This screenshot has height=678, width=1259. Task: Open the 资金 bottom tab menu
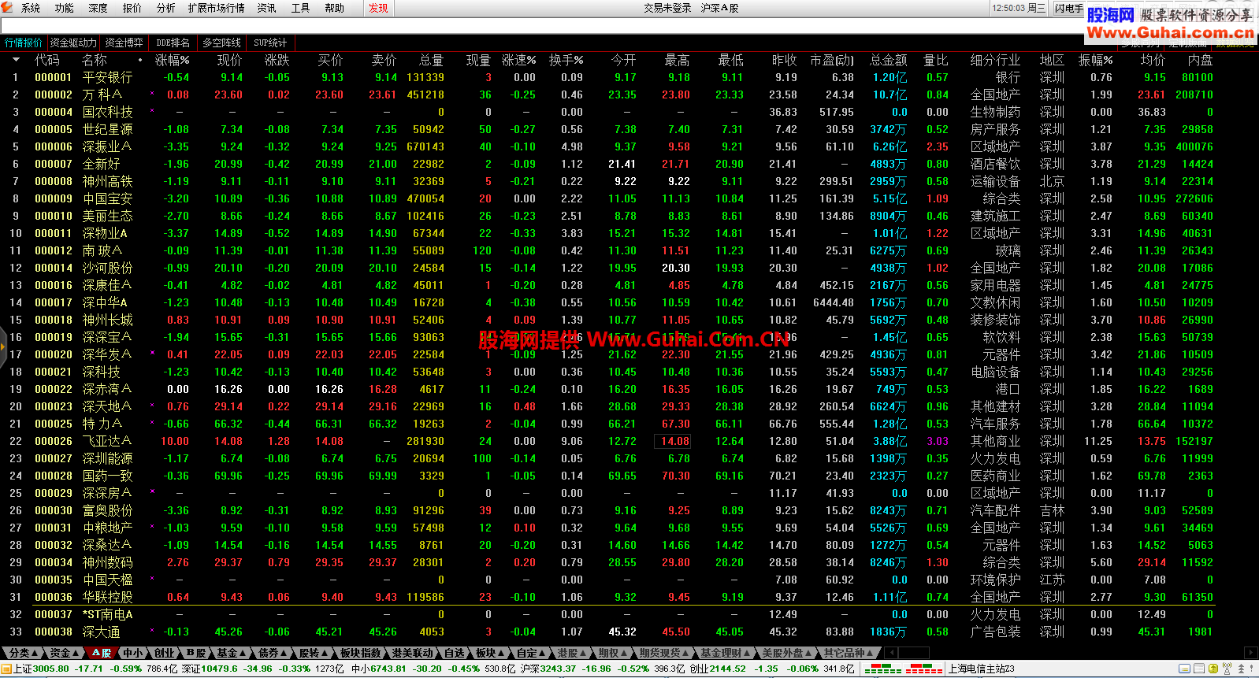pos(65,653)
